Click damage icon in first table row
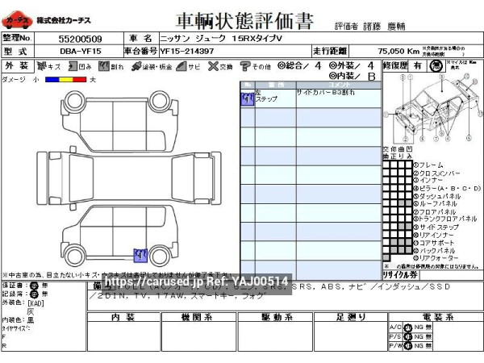 [x=248, y=98]
